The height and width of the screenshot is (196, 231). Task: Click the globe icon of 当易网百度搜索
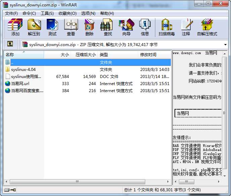coord(7,90)
